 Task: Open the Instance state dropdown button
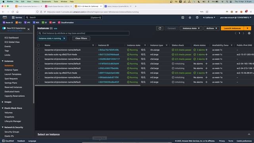(x=191, y=28)
